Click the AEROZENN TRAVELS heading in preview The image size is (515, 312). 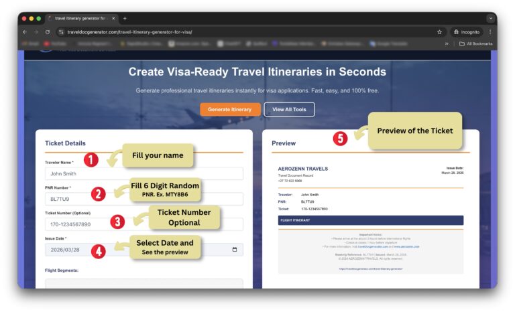coord(303,169)
